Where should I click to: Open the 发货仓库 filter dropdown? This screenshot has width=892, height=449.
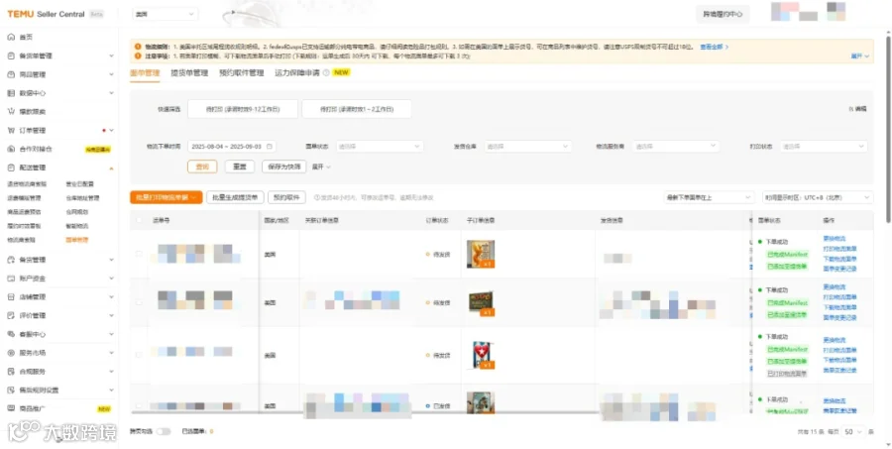pos(528,147)
